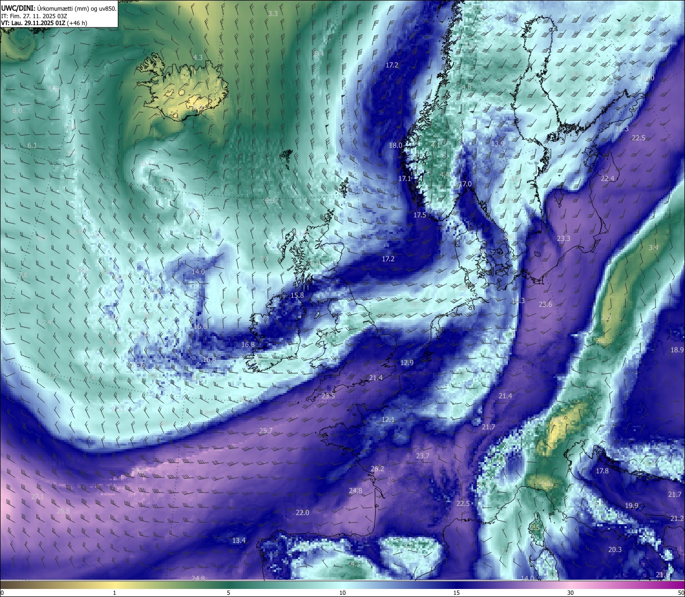Select the 23.5 value label
The width and height of the screenshot is (685, 597).
tap(328, 396)
